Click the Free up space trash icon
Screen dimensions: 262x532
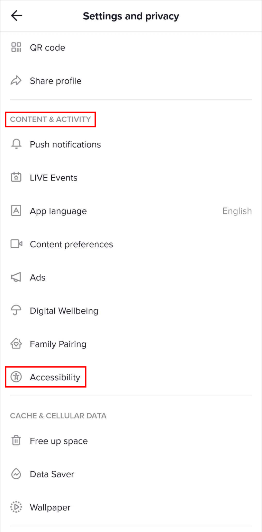(16, 441)
